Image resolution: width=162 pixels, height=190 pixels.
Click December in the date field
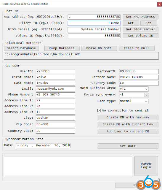coord(44,145)
